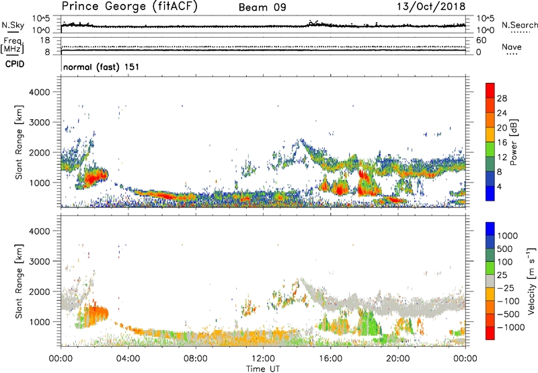Click the blue bottom segment of the power colorbar

click(x=490, y=194)
